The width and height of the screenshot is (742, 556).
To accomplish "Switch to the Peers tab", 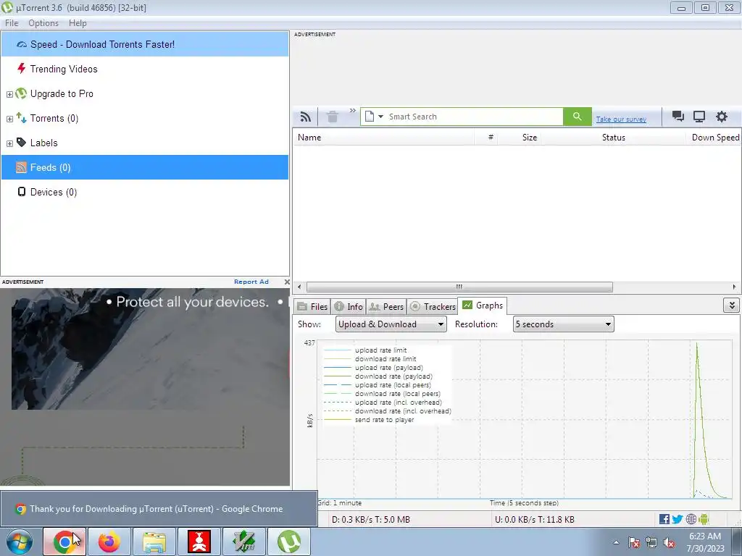I will pos(386,307).
